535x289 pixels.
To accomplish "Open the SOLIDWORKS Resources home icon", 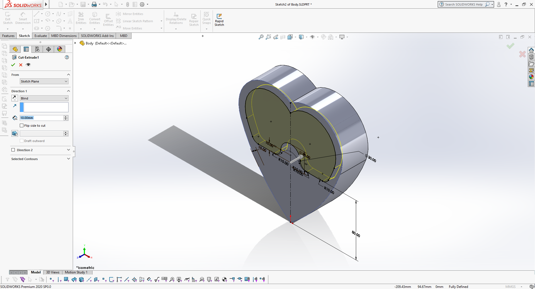I will click(531, 50).
